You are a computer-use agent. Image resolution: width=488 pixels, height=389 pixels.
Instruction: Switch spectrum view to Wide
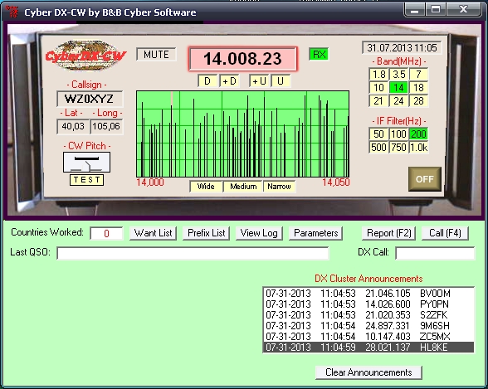point(206,187)
